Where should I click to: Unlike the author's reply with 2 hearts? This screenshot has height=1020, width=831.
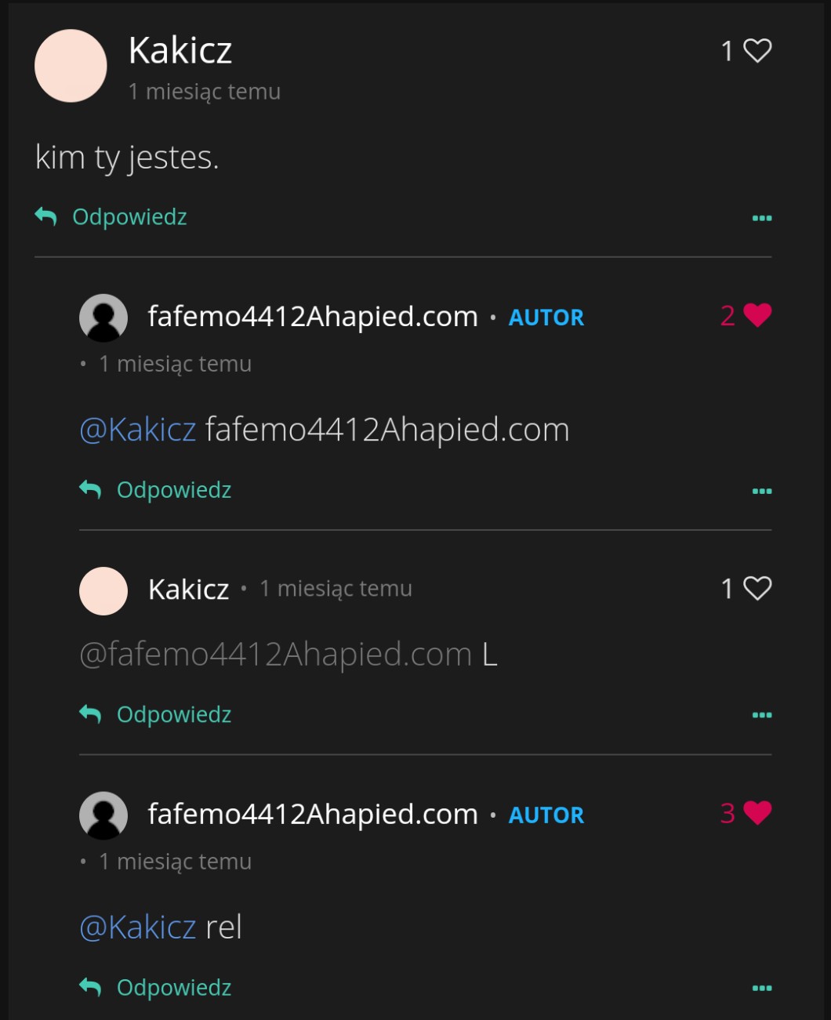click(x=757, y=315)
